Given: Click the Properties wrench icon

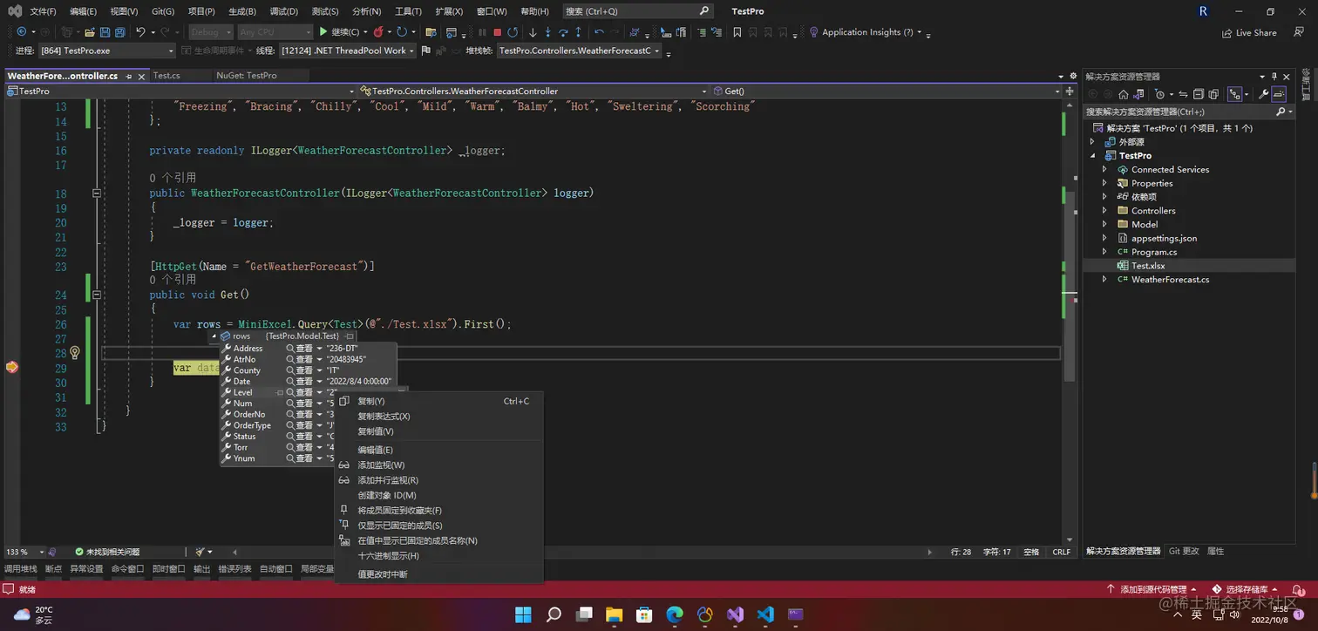Looking at the screenshot, I should click(1263, 94).
